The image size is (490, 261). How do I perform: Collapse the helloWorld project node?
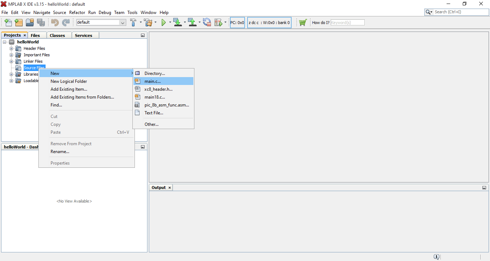(5, 42)
